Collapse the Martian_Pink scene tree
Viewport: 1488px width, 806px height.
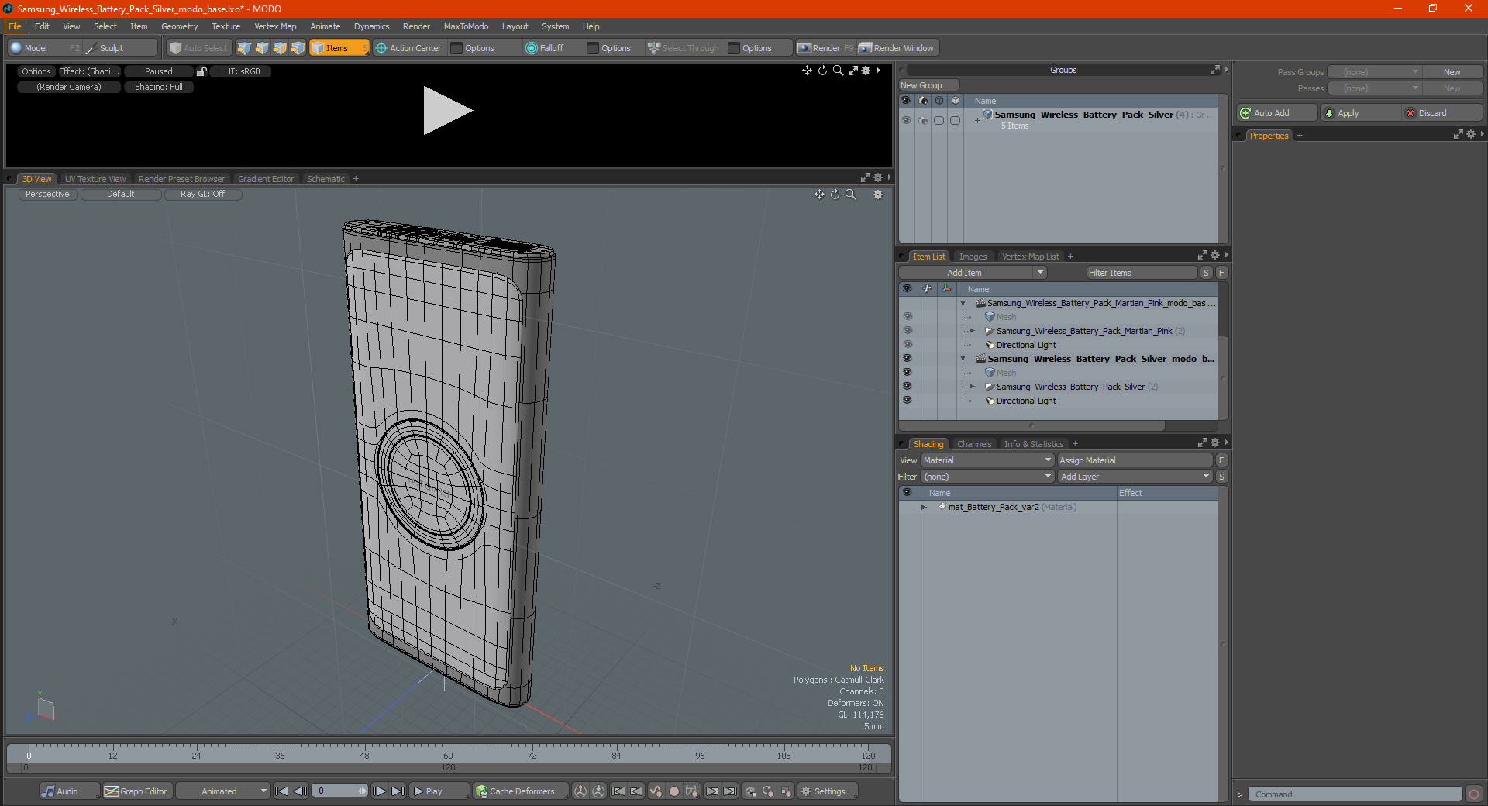click(963, 303)
